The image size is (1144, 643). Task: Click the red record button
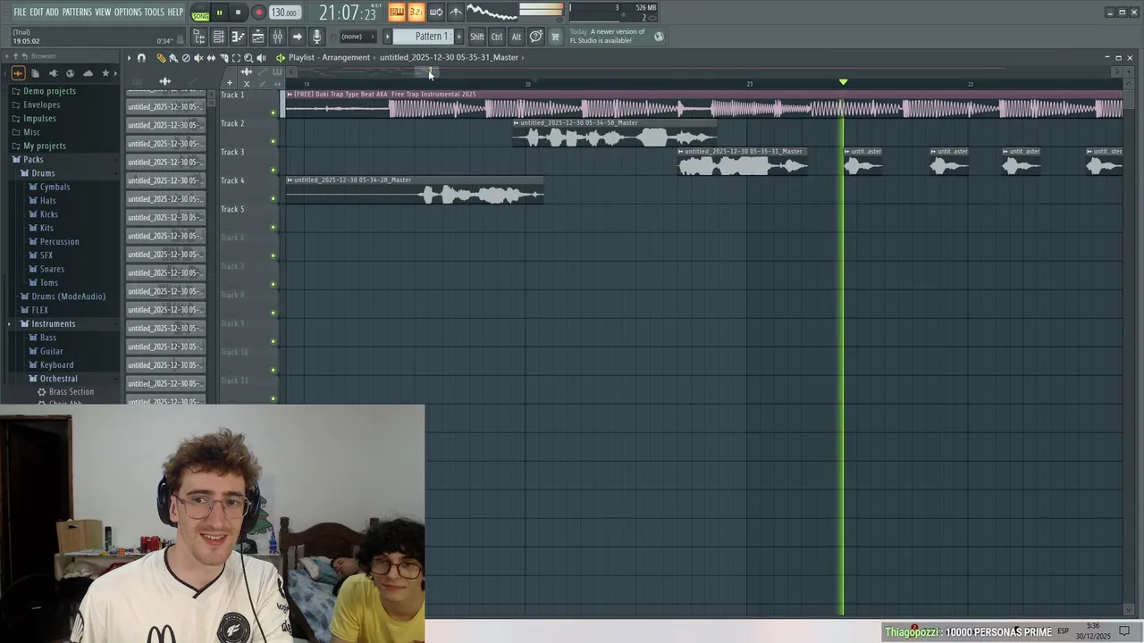point(258,13)
